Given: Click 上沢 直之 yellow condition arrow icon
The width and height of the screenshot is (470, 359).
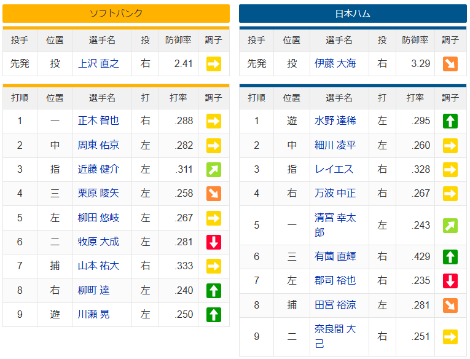Looking at the screenshot, I should point(214,64).
